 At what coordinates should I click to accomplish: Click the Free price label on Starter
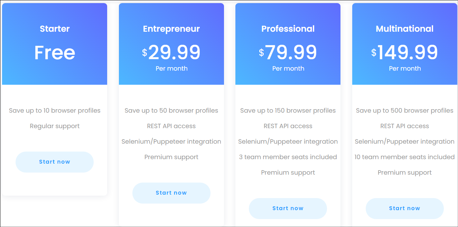tap(54, 52)
